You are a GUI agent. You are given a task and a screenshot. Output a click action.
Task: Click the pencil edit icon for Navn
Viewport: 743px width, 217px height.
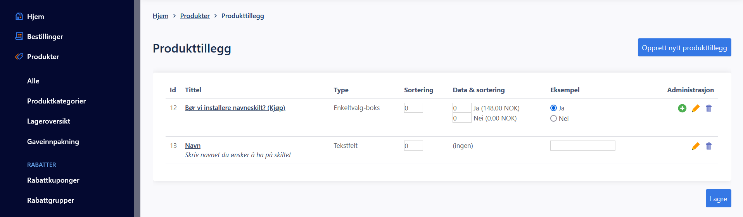(x=696, y=146)
